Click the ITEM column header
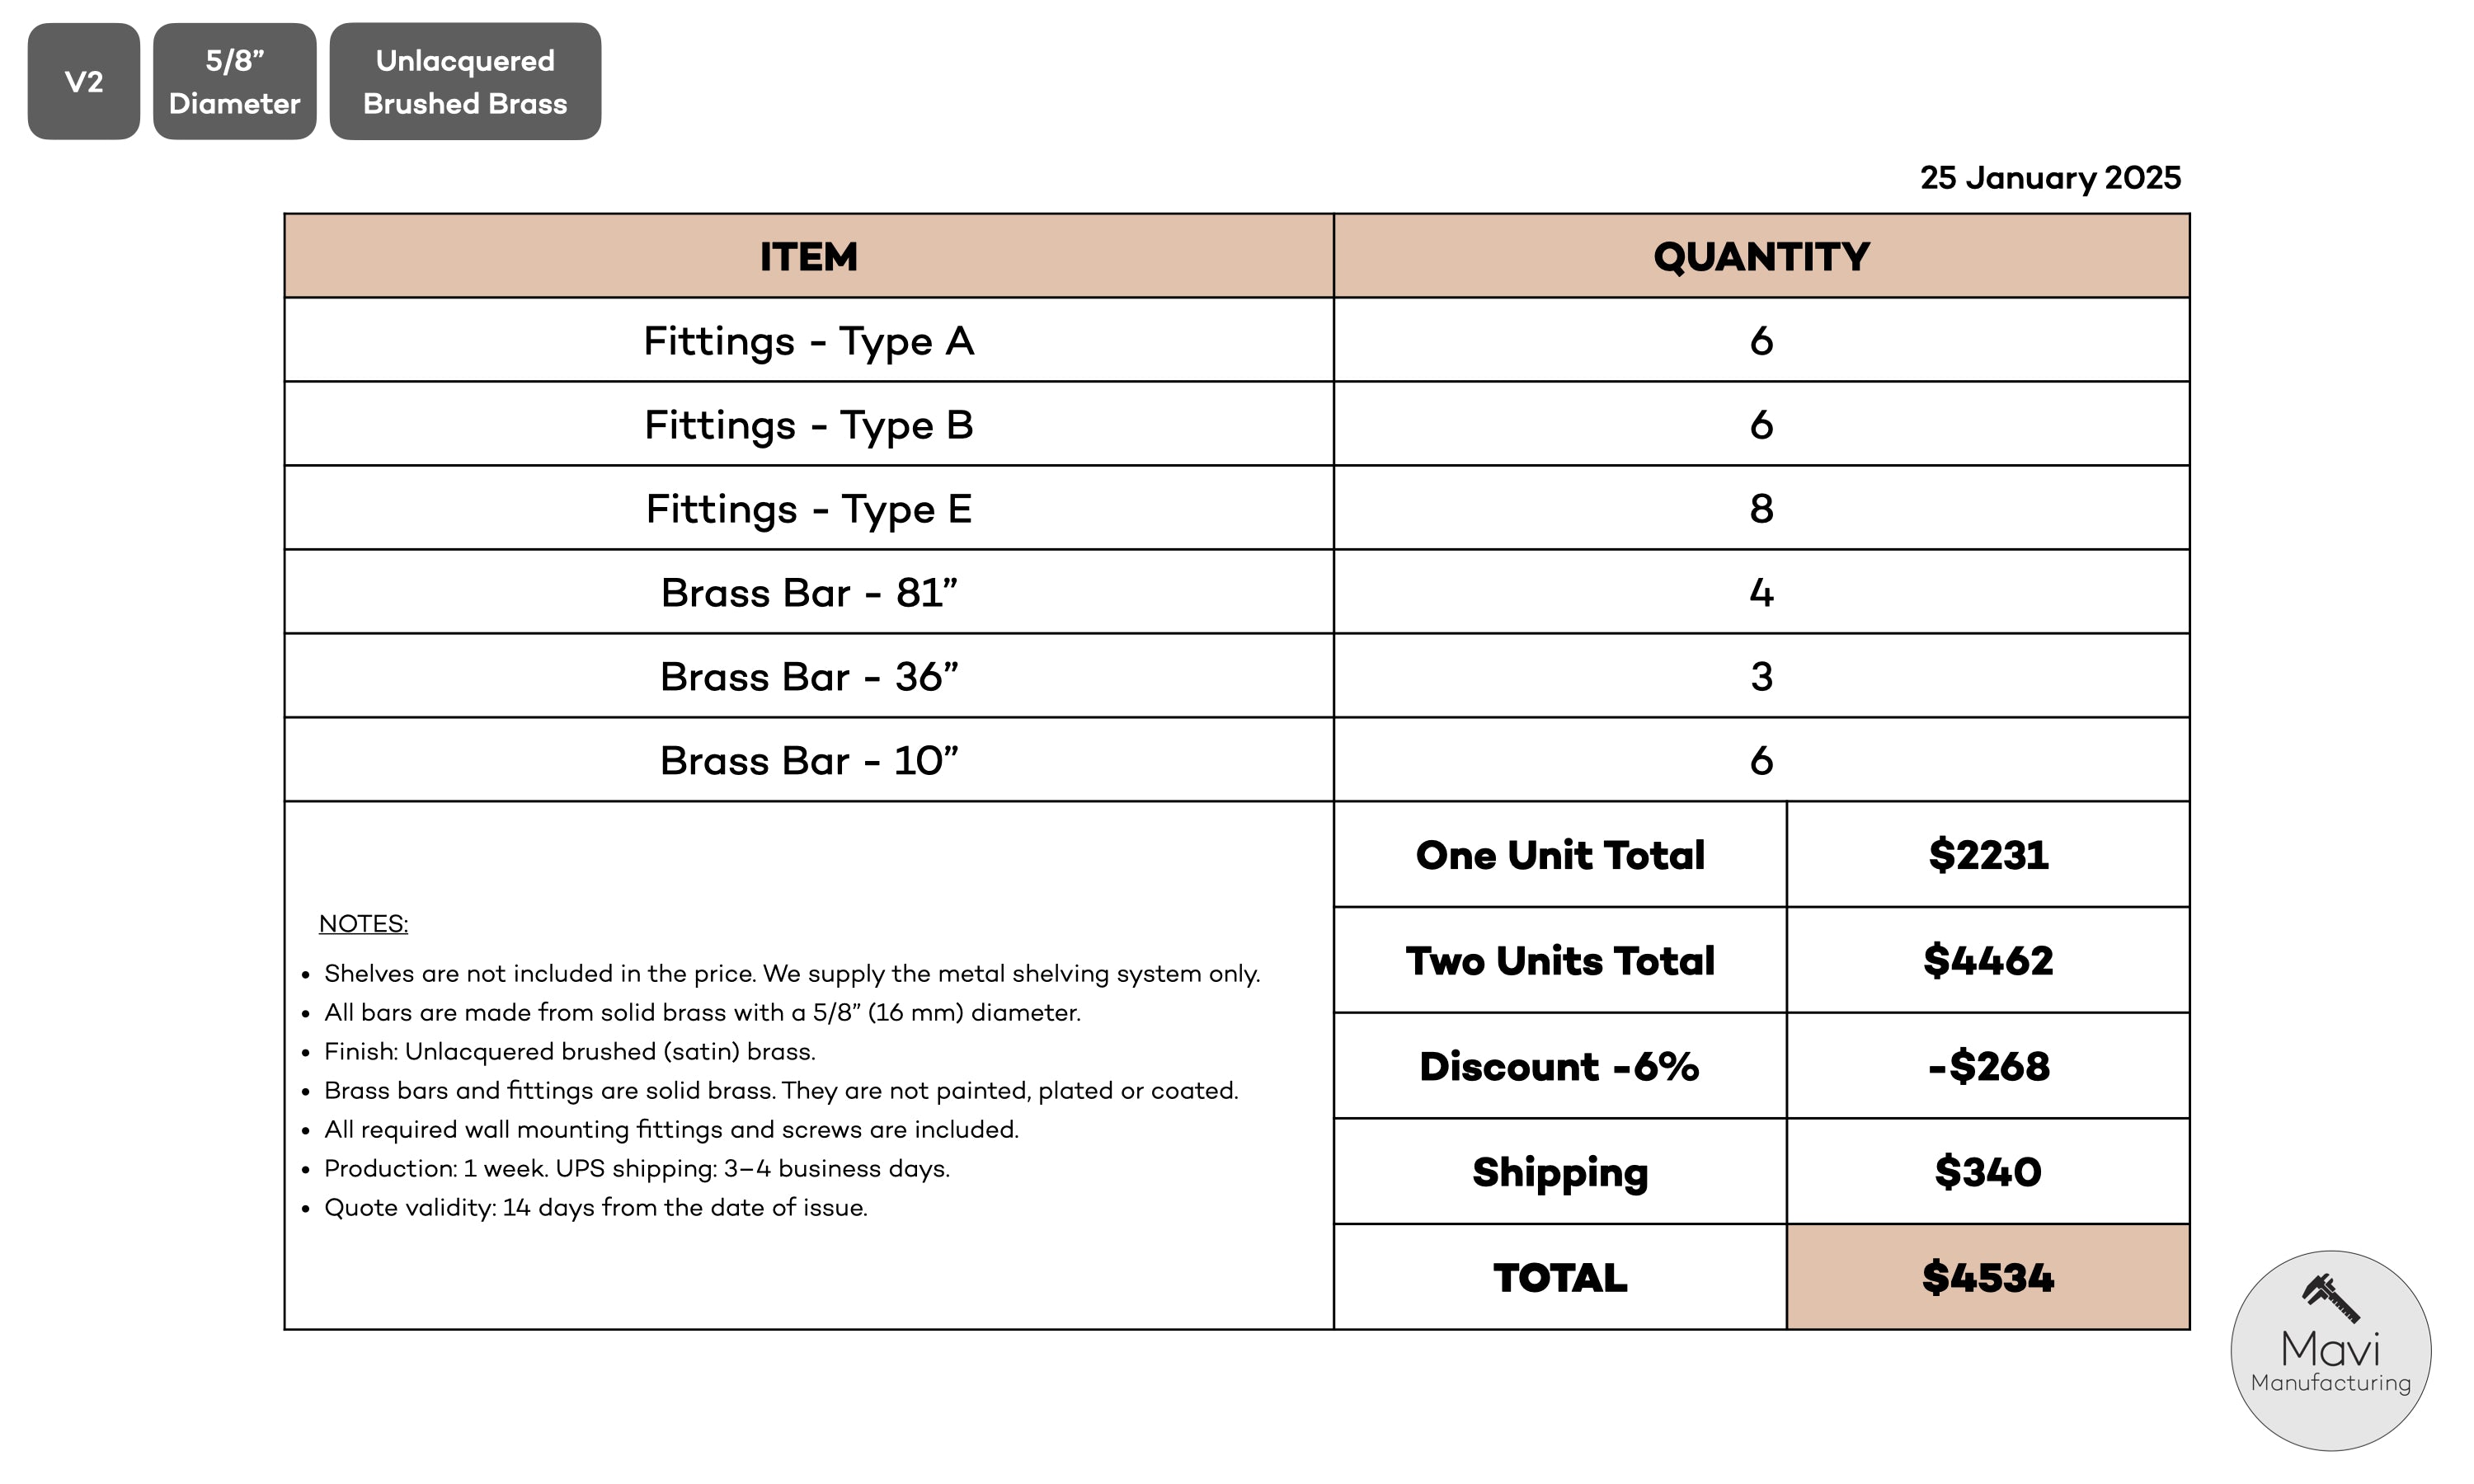Screen dimensions: 2474x1484 (x=808, y=257)
